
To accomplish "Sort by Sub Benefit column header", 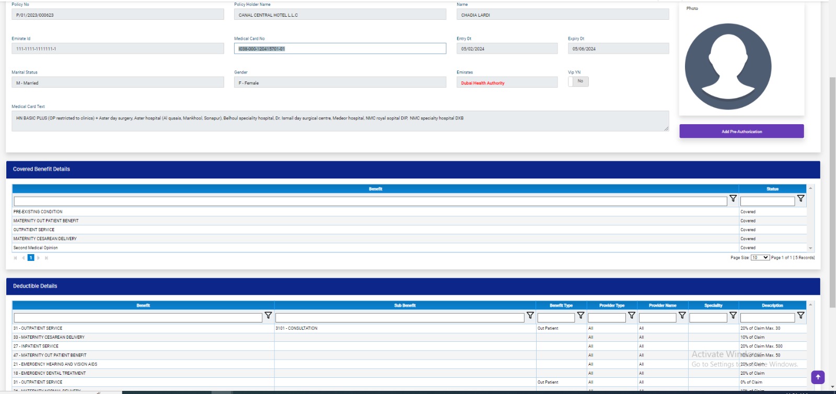I will 404,306.
